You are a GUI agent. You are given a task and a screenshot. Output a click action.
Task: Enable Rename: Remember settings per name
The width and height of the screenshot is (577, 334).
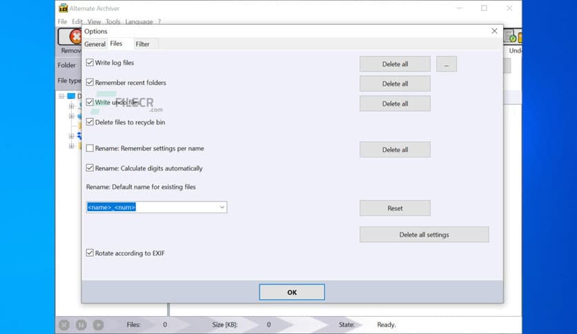click(90, 148)
